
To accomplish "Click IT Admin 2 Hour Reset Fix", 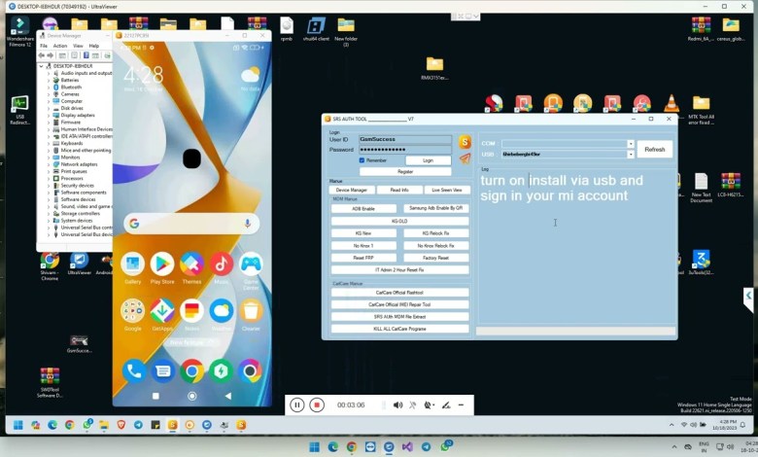I will 399,270.
